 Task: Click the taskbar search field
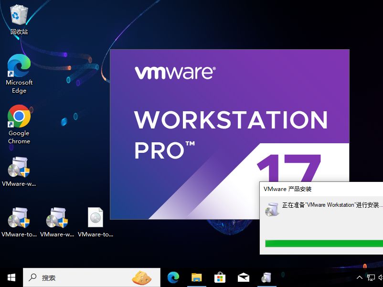[x=92, y=277]
